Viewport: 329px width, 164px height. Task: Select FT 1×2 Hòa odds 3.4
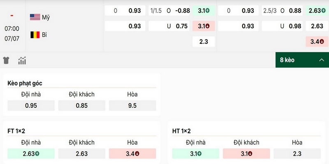click(132, 154)
